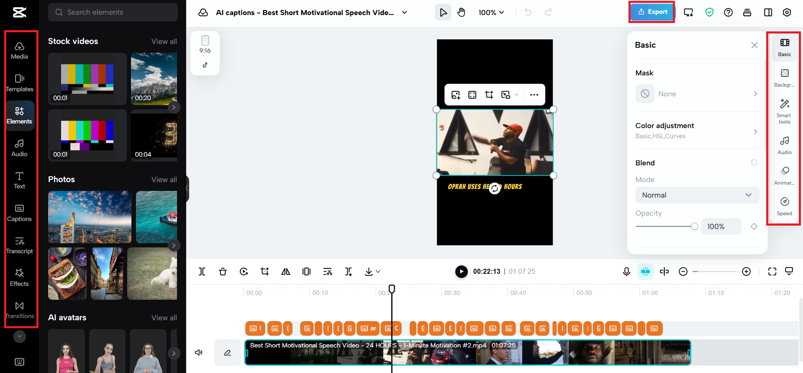Open Smart tools in right sidebar
Image resolution: width=803 pixels, height=373 pixels.
(x=784, y=111)
